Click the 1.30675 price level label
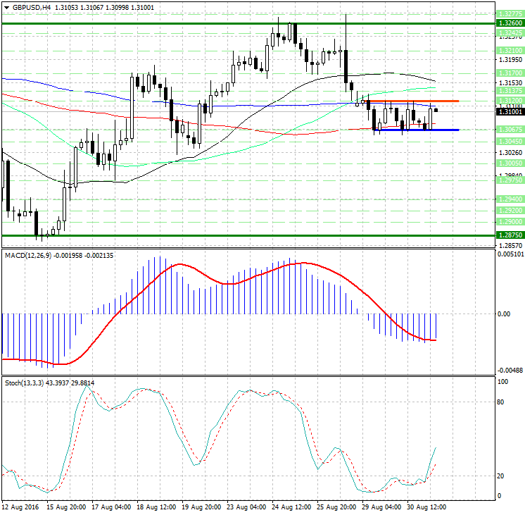 pyautogui.click(x=509, y=130)
